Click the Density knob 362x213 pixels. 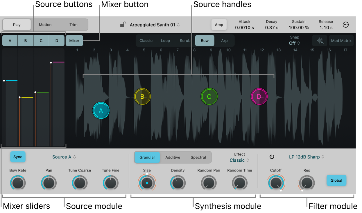(x=178, y=183)
